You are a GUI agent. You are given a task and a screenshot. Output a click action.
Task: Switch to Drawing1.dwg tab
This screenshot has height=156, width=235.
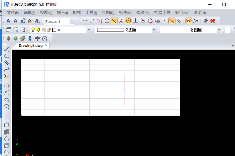[x=31, y=46]
